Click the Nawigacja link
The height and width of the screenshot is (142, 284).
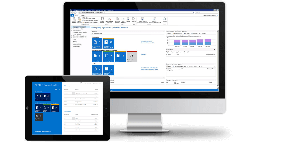(x=144, y=54)
